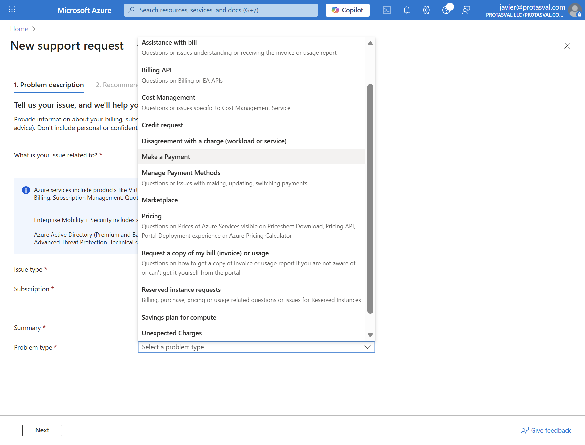This screenshot has height=445, width=585.
Task: Choose the Pricing problem type
Action: [252, 226]
